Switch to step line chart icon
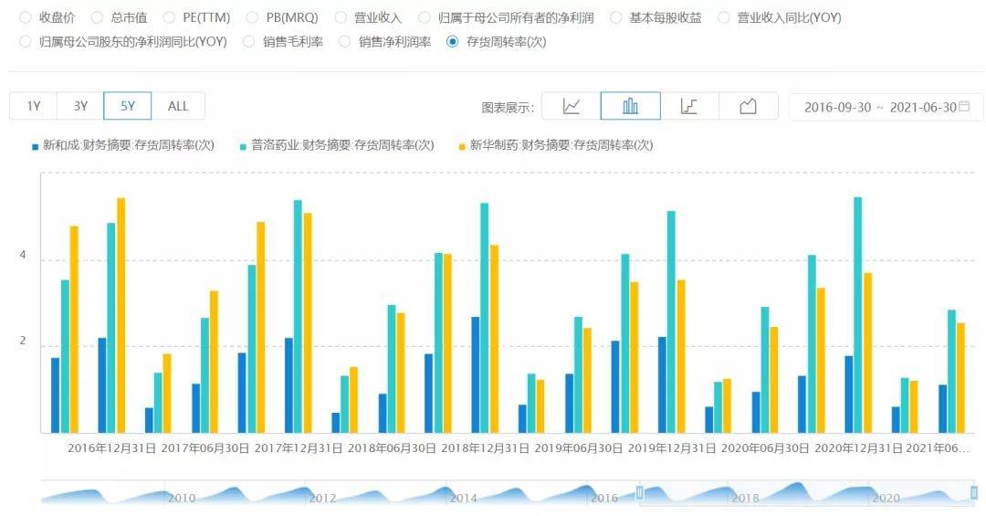Image resolution: width=986 pixels, height=516 pixels. tap(689, 106)
